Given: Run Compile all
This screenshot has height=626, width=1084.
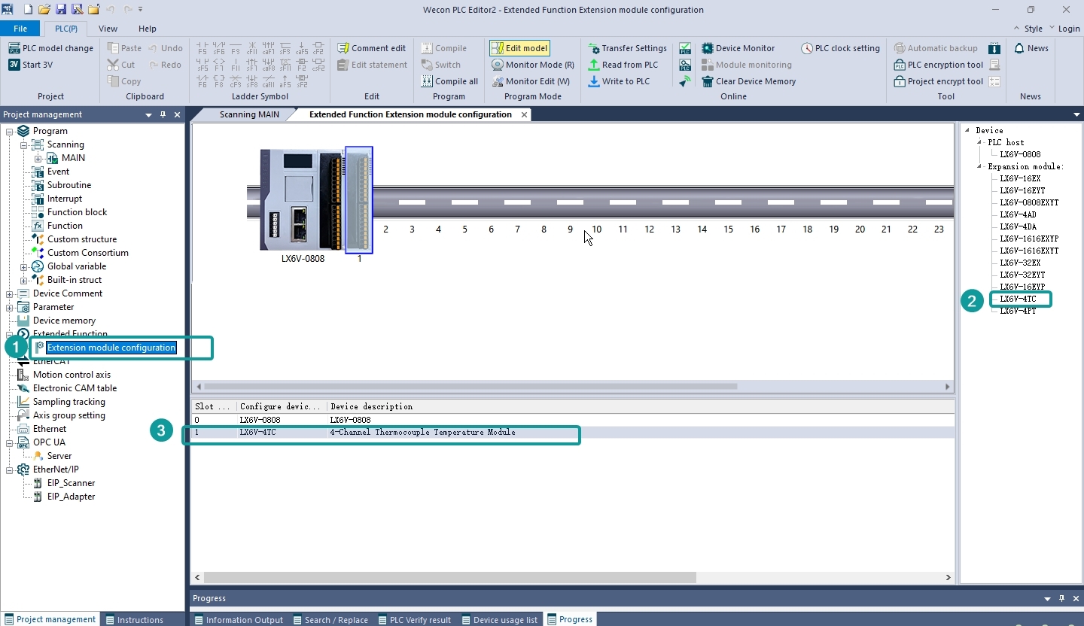Looking at the screenshot, I should 449,81.
